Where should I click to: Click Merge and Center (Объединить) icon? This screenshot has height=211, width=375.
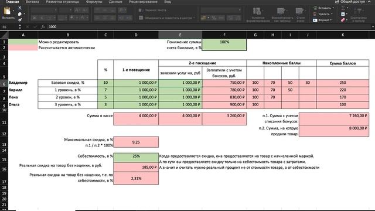(x=141, y=18)
